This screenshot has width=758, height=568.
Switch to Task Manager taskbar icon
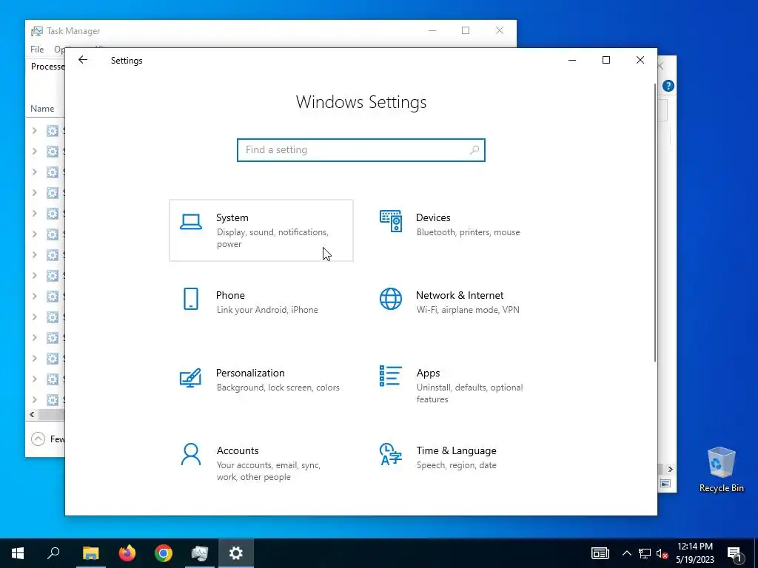(200, 553)
